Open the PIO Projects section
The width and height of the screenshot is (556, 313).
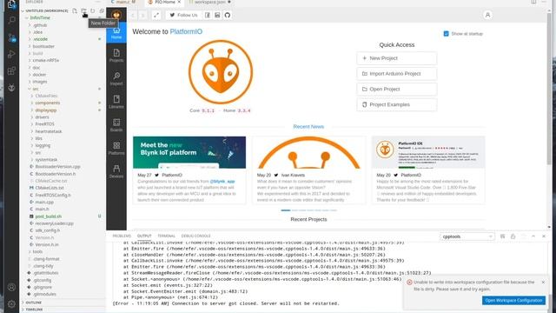pos(116,56)
